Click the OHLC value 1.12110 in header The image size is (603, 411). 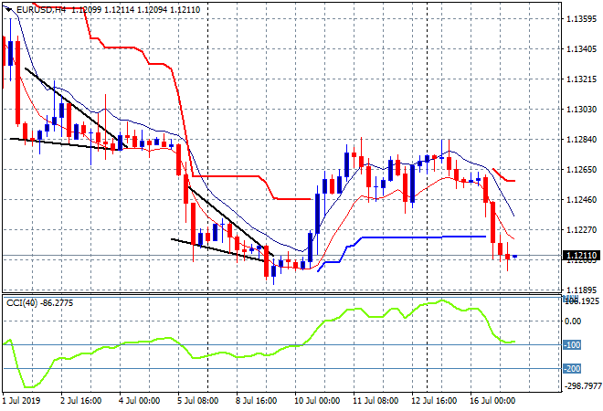point(185,10)
